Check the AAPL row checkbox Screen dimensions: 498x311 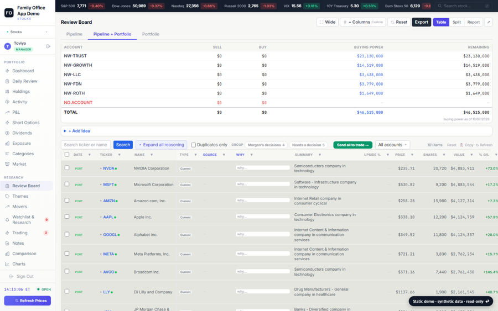point(67,217)
